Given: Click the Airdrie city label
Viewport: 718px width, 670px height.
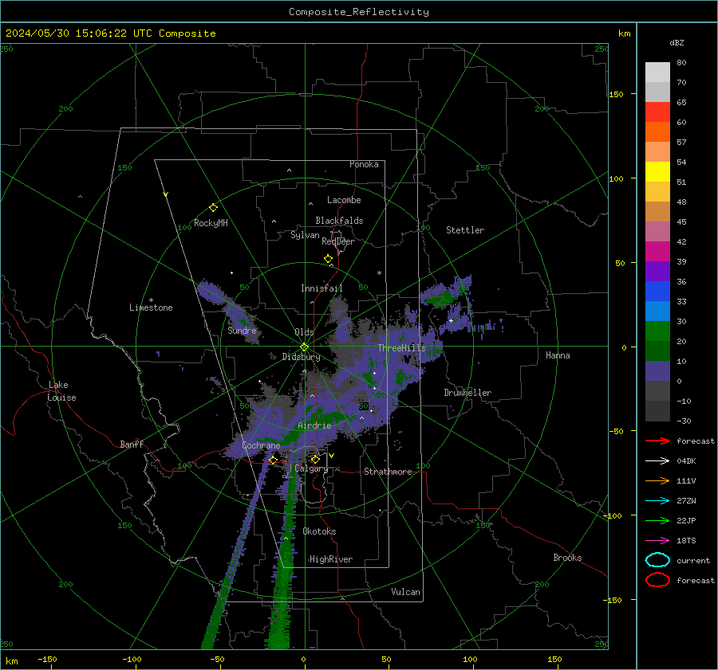Looking at the screenshot, I should click(x=314, y=425).
